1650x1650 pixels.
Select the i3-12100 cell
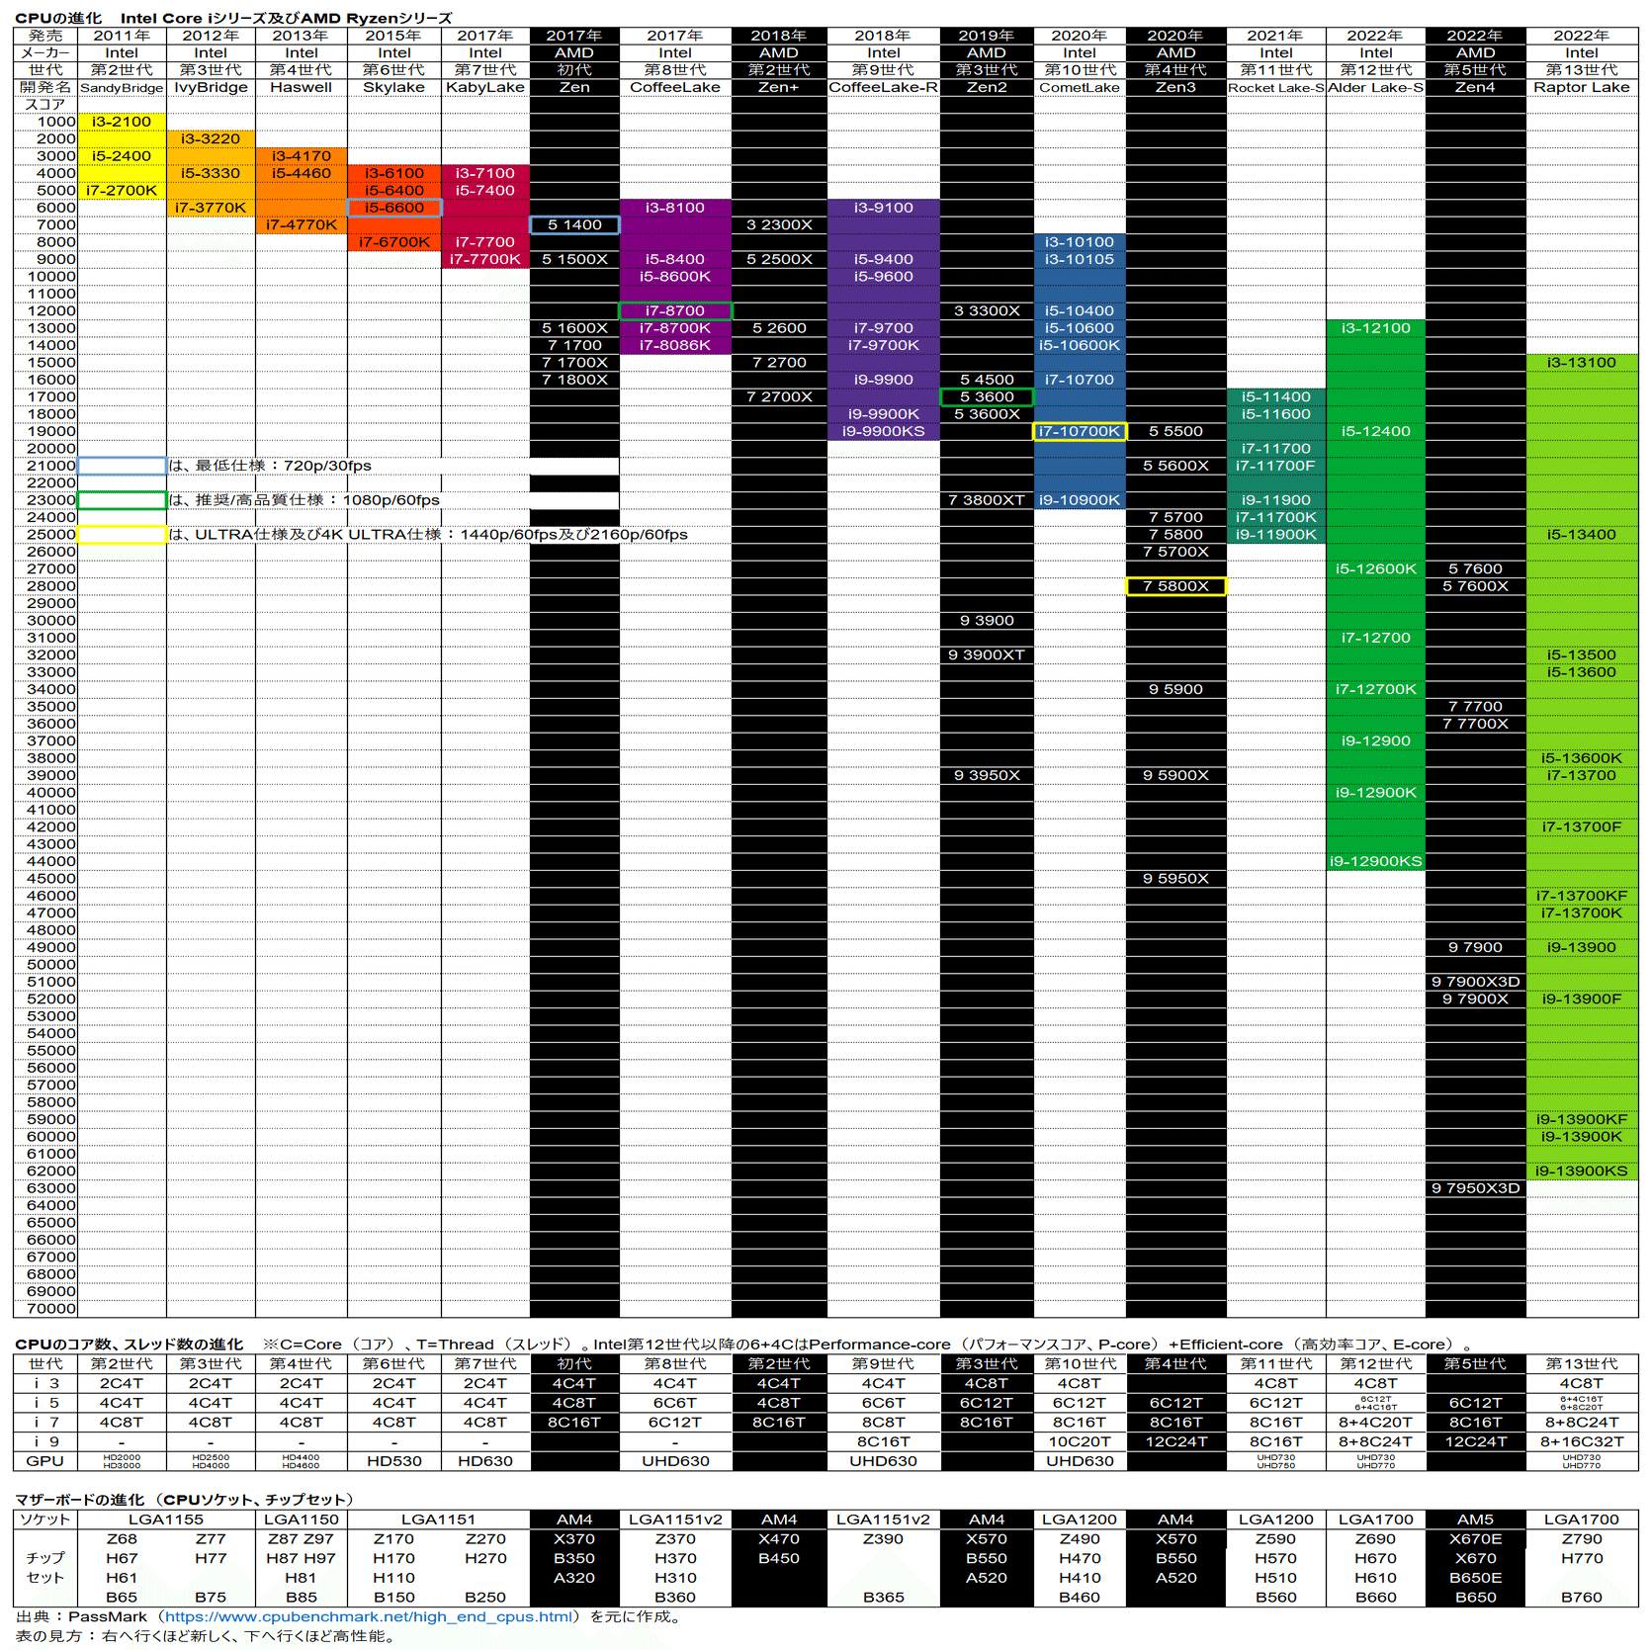[x=1375, y=328]
